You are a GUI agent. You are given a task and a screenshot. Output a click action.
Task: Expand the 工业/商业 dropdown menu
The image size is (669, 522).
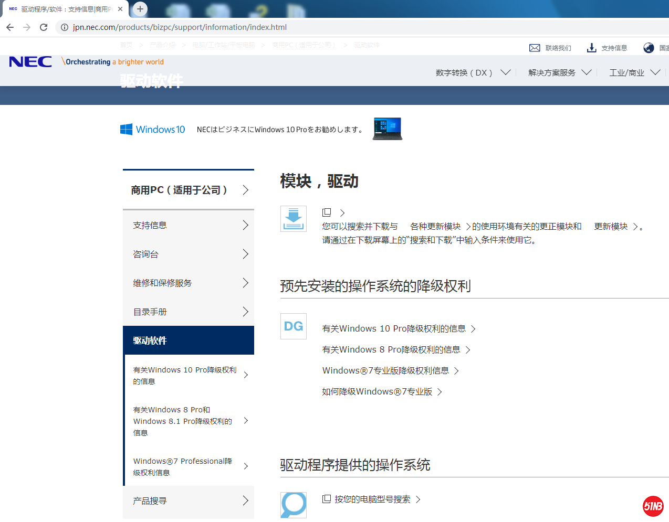(634, 72)
